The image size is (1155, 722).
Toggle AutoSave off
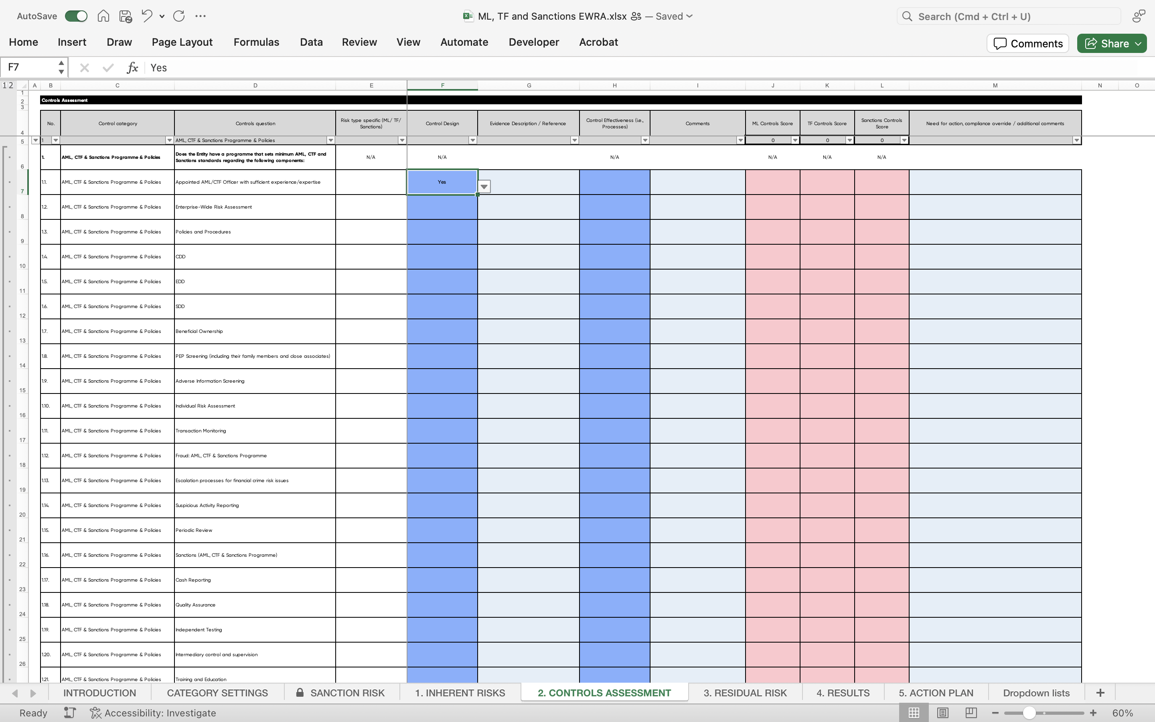click(75, 16)
